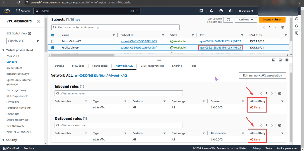Toggle the select-all subnets header checkbox
The image size is (304, 151).
click(53, 35)
